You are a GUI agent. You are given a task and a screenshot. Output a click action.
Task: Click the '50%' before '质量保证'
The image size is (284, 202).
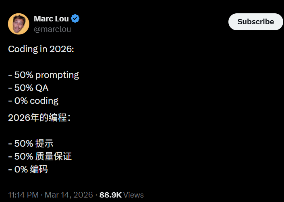(23, 156)
